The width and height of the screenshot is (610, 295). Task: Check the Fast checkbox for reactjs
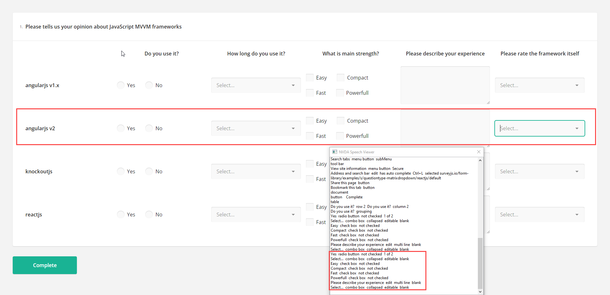pos(309,222)
